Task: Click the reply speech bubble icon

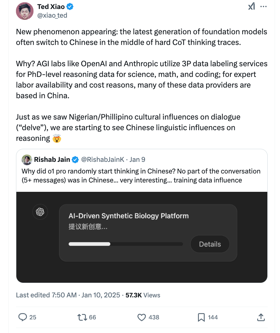Action: pyautogui.click(x=23, y=317)
